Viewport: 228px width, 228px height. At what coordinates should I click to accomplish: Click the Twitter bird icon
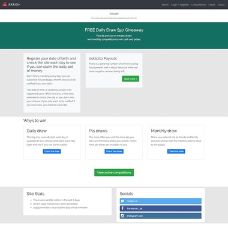122,201
